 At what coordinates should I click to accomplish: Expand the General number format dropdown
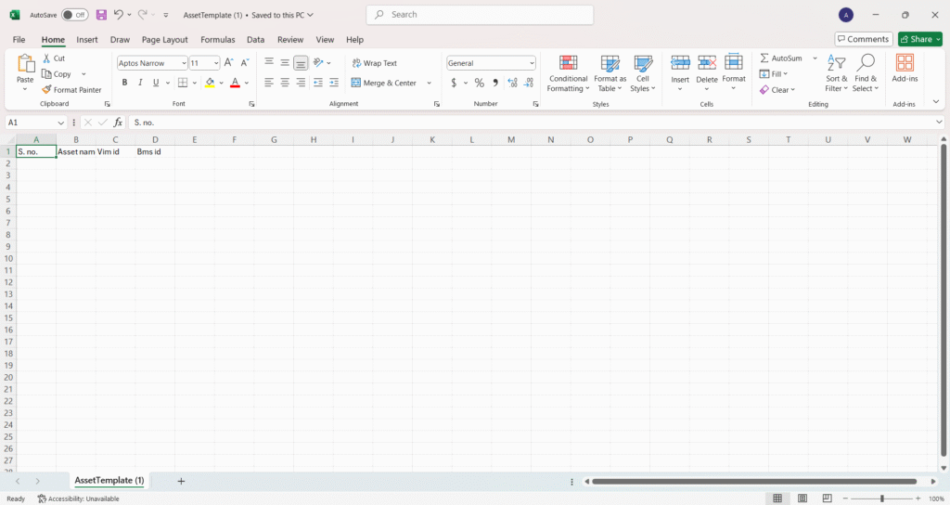(532, 63)
